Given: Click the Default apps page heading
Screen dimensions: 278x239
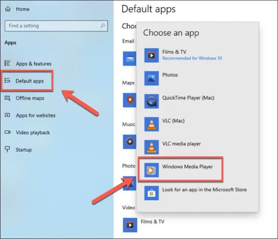Looking at the screenshot, I should [148, 9].
